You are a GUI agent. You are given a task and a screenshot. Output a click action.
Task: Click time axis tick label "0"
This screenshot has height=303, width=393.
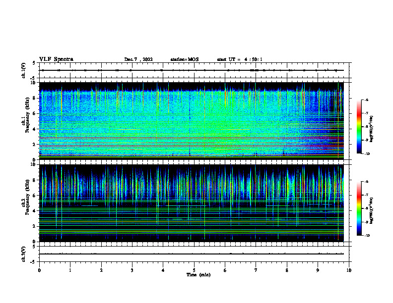[39, 270]
